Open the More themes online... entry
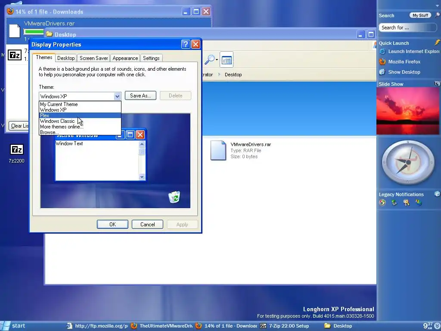441x331 pixels. [x=80, y=127]
